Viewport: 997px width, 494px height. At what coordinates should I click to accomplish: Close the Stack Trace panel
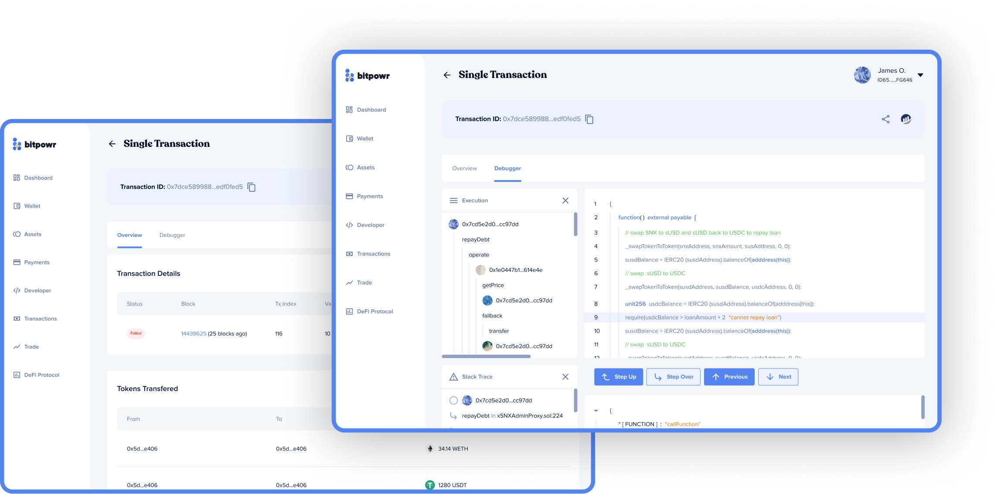[565, 377]
